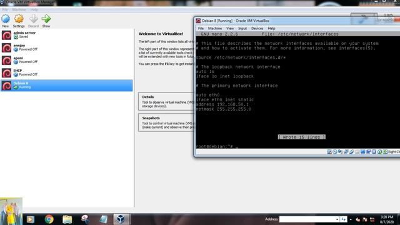Image resolution: width=400 pixels, height=225 pixels.
Task: Click optical disc icon in VM status bar
Action: (335, 152)
